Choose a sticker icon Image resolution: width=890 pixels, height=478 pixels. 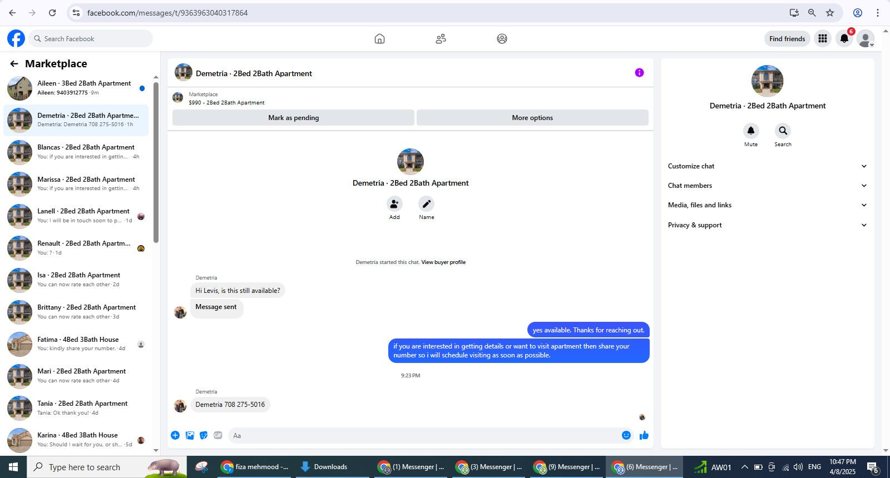pyautogui.click(x=204, y=435)
